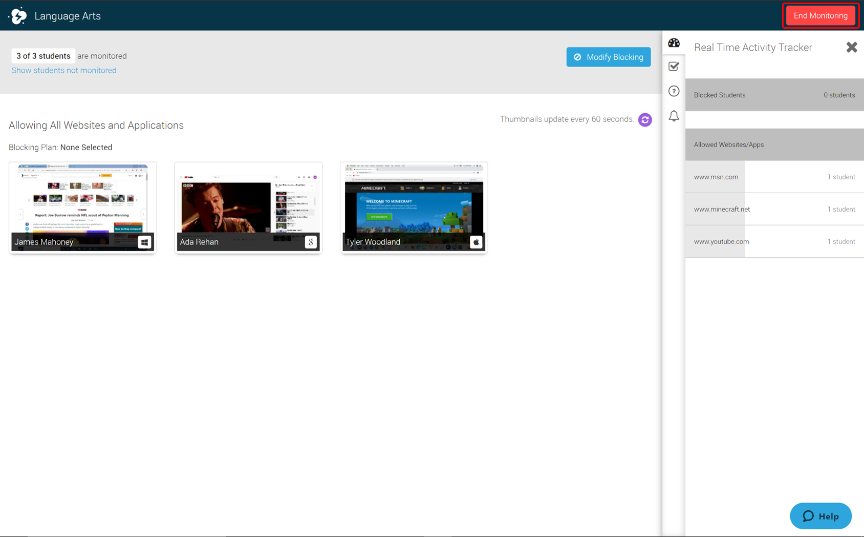Click Apple icon on Tyler Woodland card
Viewport: 864px width, 537px height.
[x=476, y=242]
